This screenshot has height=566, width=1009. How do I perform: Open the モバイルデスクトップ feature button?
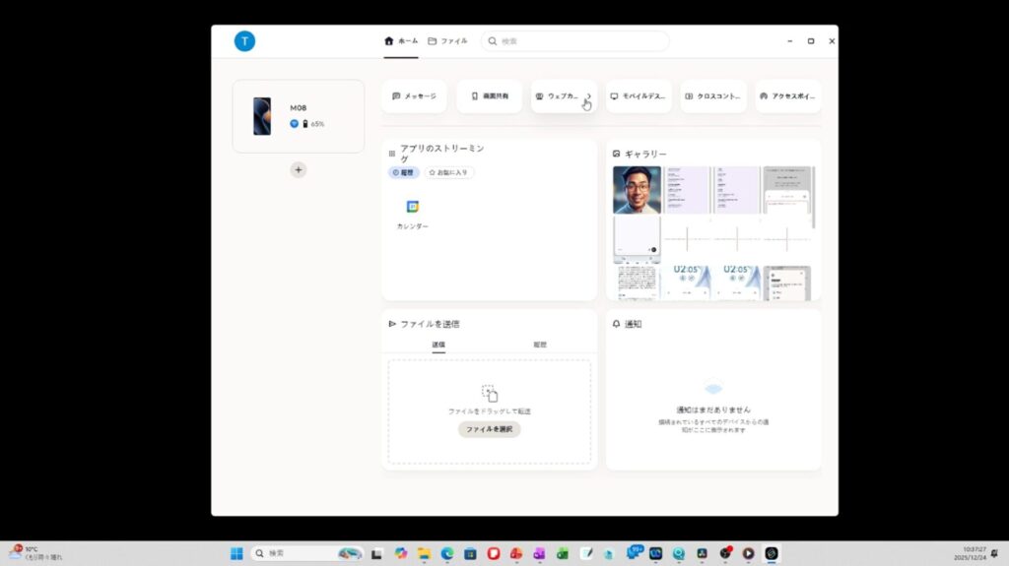click(x=639, y=96)
